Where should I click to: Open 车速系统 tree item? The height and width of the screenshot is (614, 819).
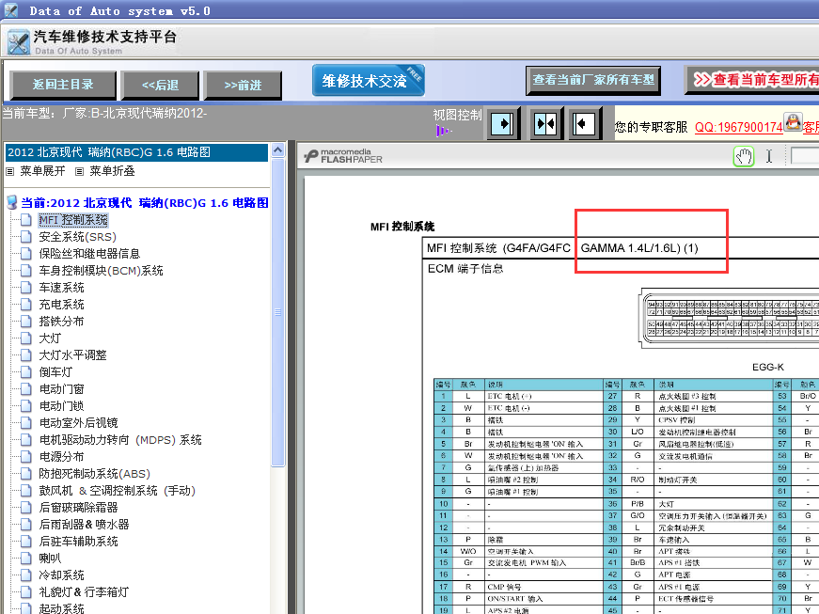coord(62,288)
